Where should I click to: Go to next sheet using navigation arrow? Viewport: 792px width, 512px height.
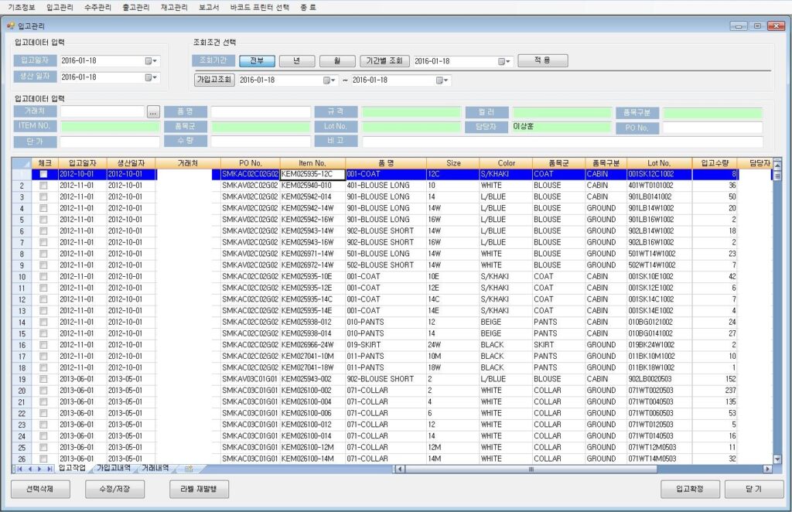(39, 469)
